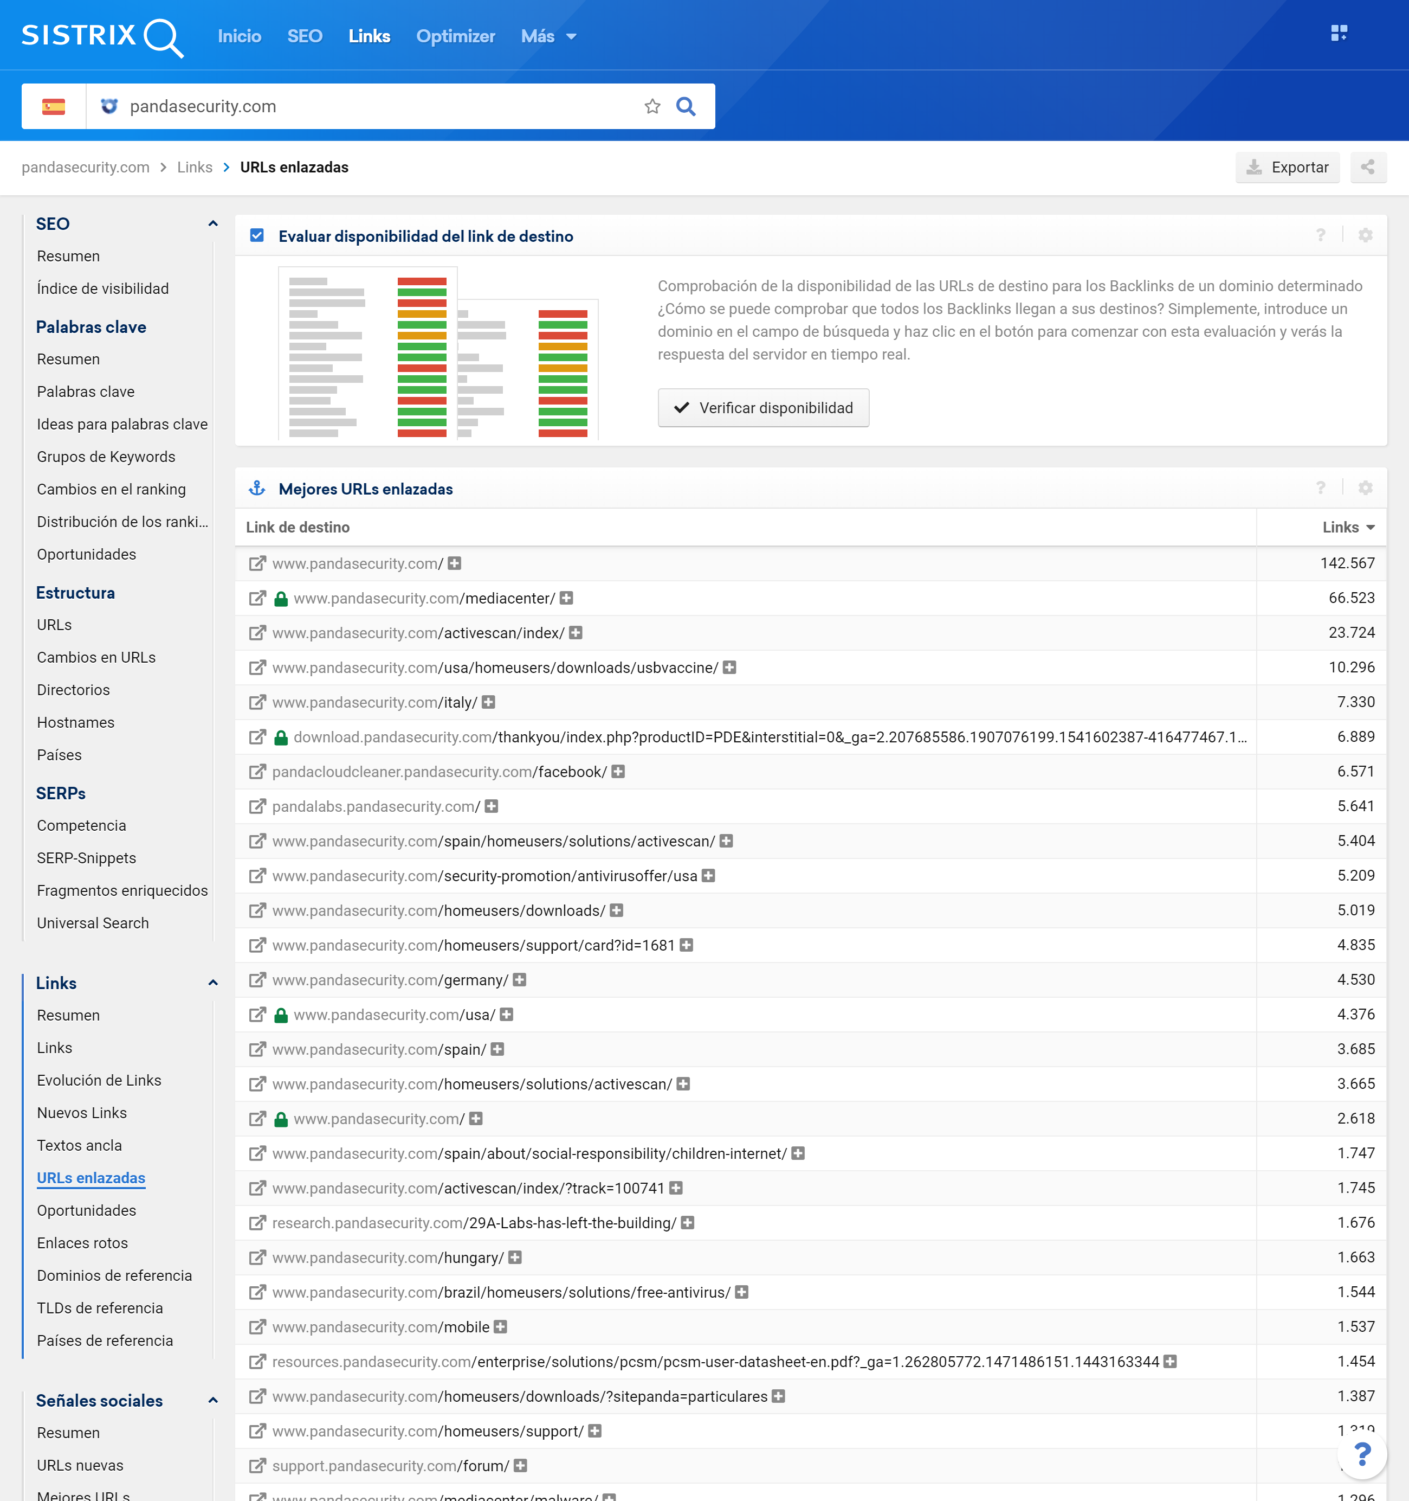
Task: Expand plus icon on homeusers/downloads/ row
Action: [x=617, y=910]
